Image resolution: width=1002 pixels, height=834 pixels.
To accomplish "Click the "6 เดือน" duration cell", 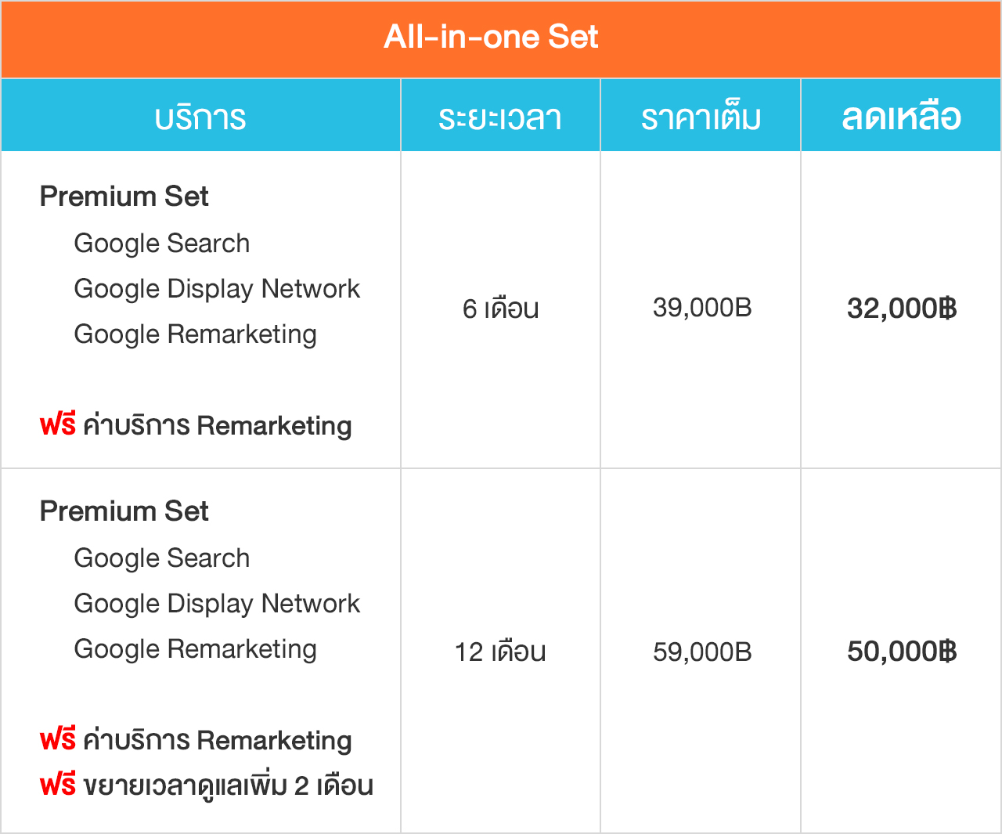I will pyautogui.click(x=500, y=309).
